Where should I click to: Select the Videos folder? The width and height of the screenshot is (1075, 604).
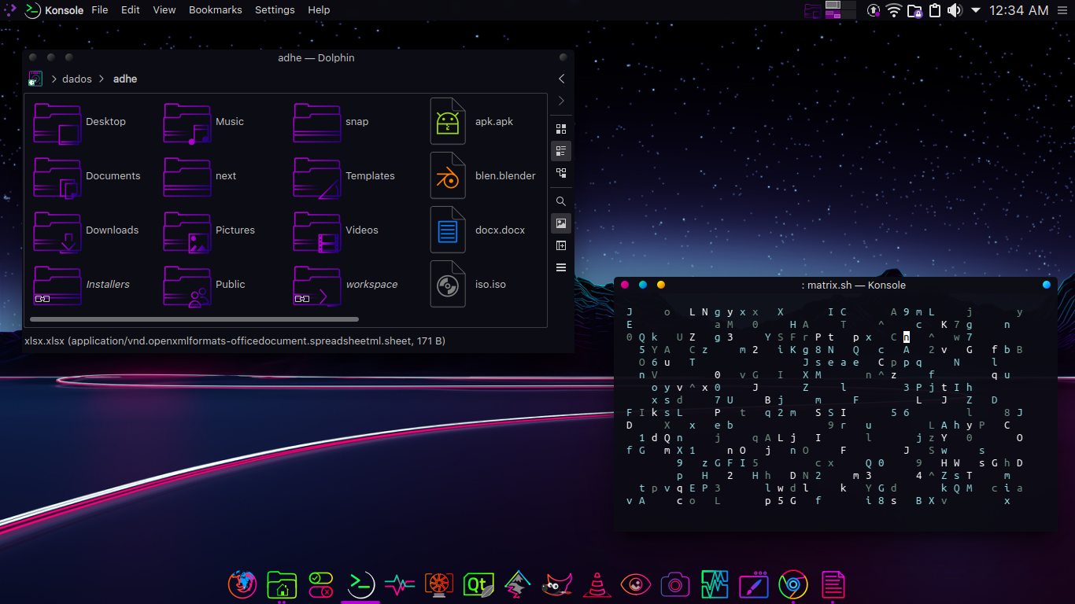pyautogui.click(x=336, y=230)
